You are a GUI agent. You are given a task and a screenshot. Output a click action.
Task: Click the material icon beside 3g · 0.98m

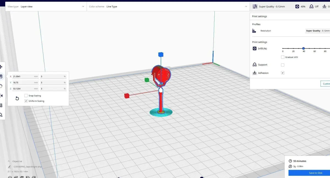pyautogui.click(x=290, y=166)
